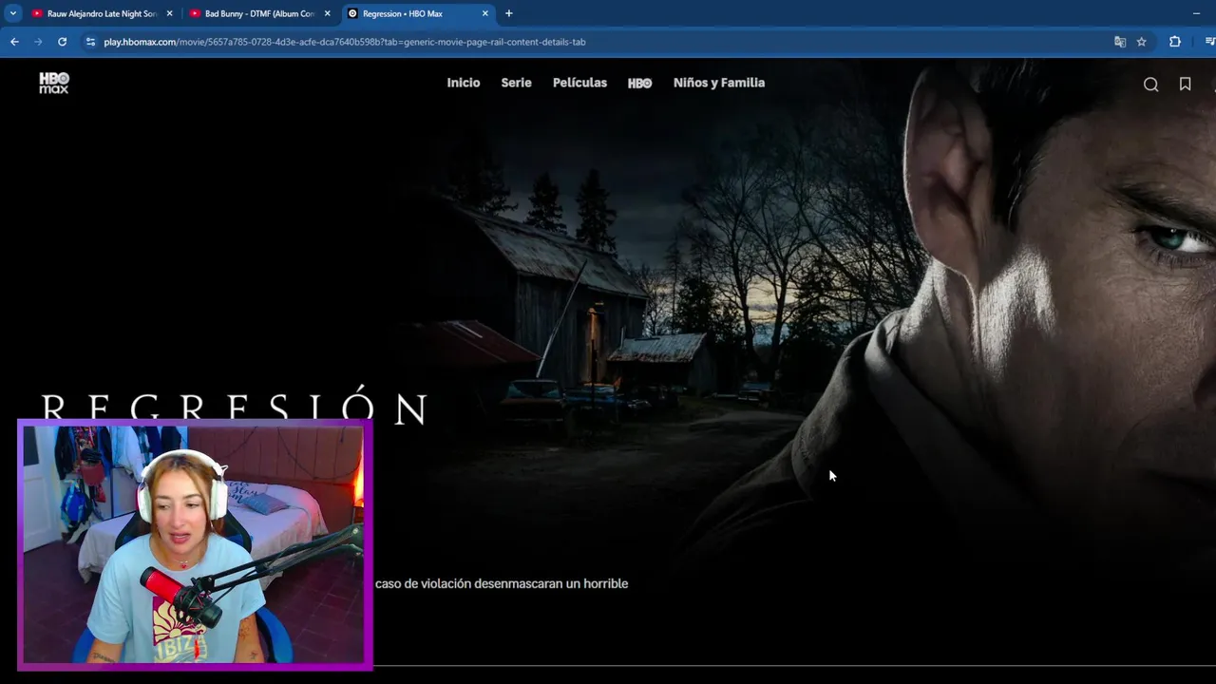
Task: Reload the page with the refresh icon
Action: pos(62,42)
